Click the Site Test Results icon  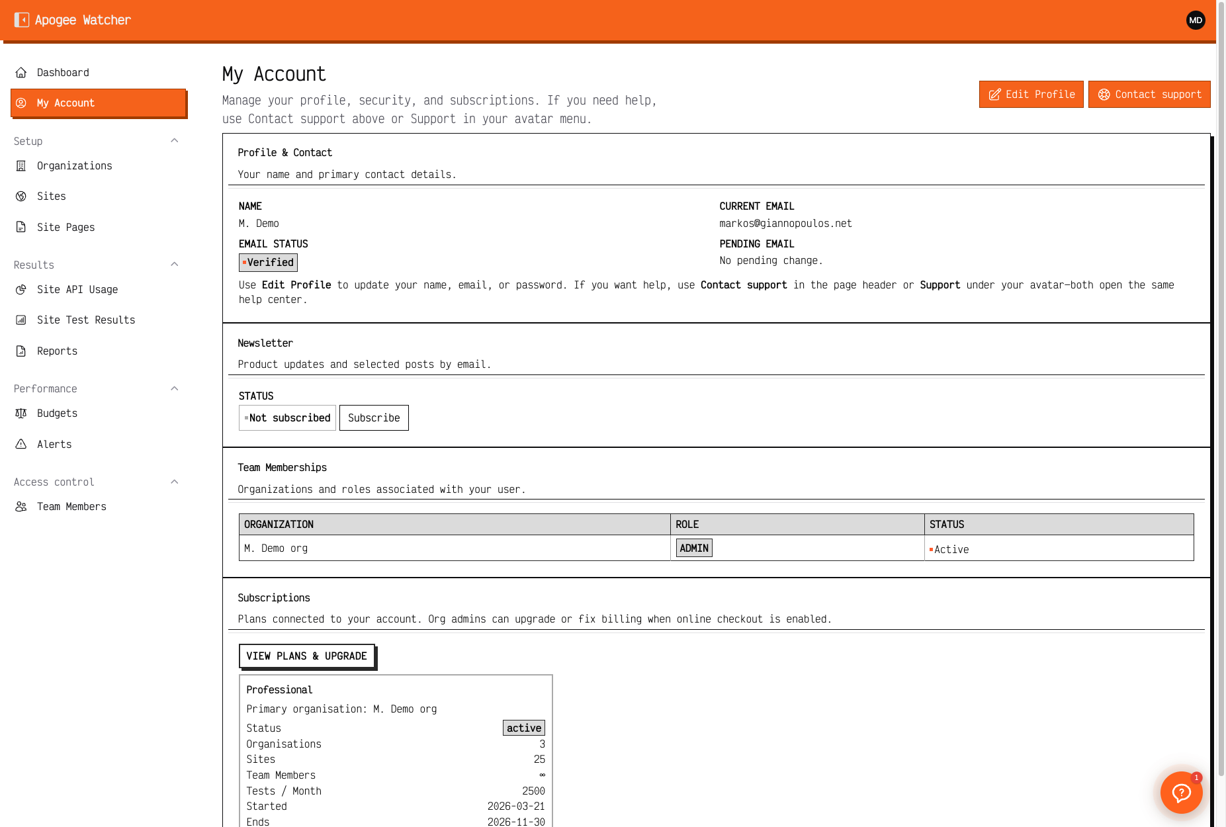(x=21, y=320)
